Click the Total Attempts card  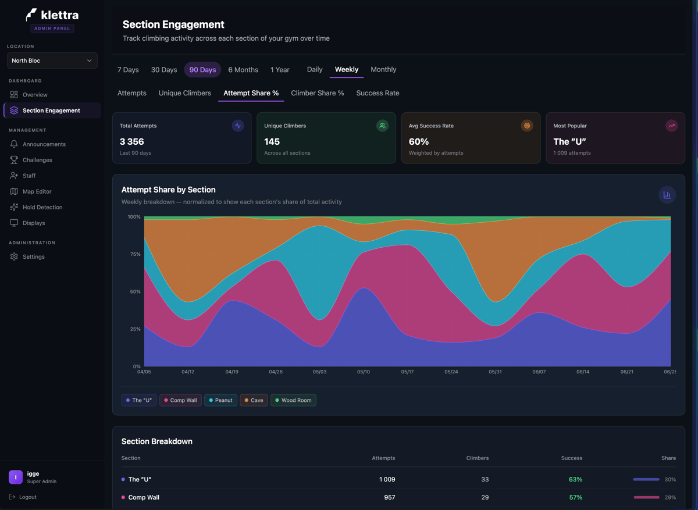tap(181, 138)
